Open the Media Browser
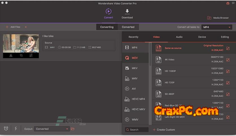 coord(218,18)
